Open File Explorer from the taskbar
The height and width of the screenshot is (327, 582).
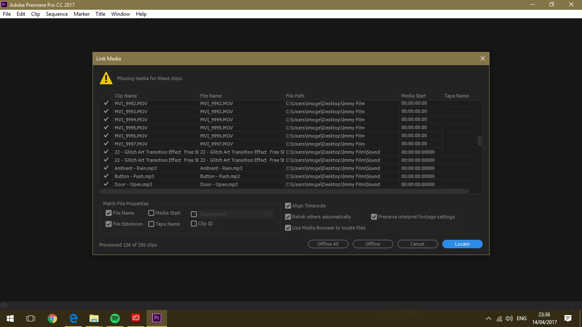[94, 318]
